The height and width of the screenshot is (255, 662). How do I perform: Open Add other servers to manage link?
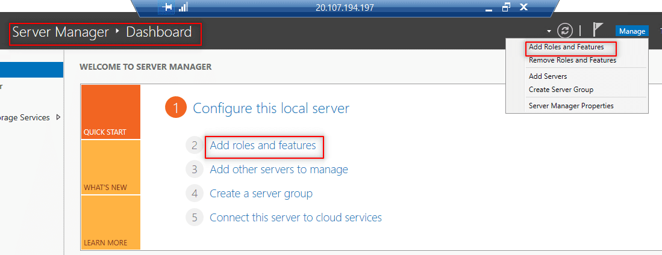[279, 170]
